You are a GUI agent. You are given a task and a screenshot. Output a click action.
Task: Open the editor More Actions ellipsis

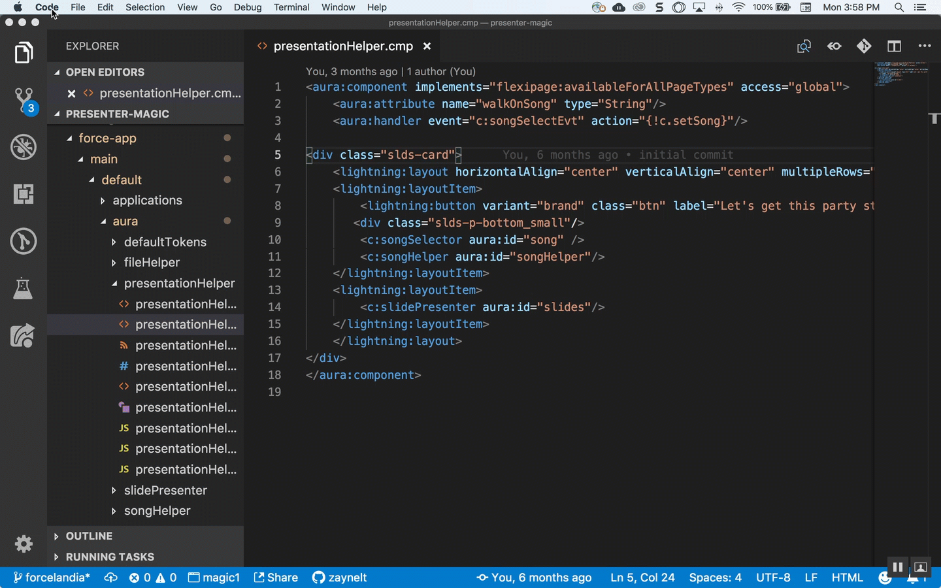924,46
